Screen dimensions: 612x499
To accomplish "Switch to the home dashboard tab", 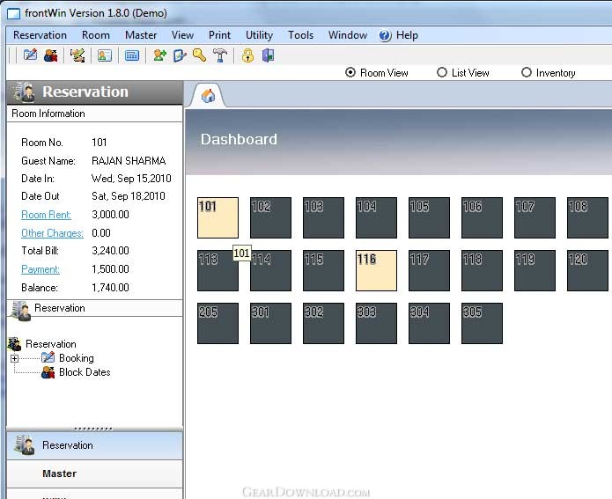I will [208, 95].
